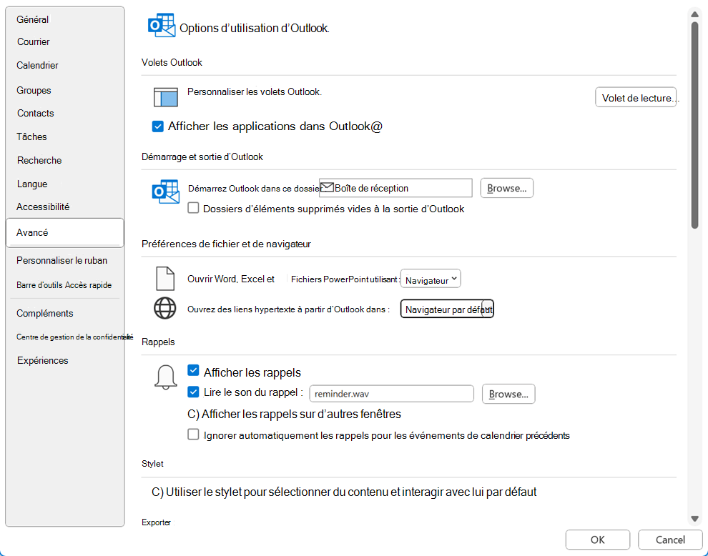Click the Exporter section heading
Viewport: 708px width, 556px height.
click(x=156, y=522)
